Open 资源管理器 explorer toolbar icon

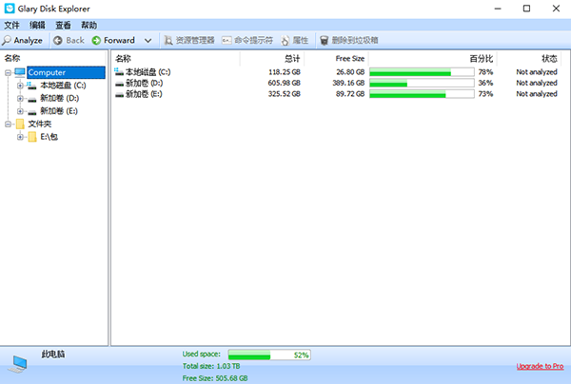(167, 40)
